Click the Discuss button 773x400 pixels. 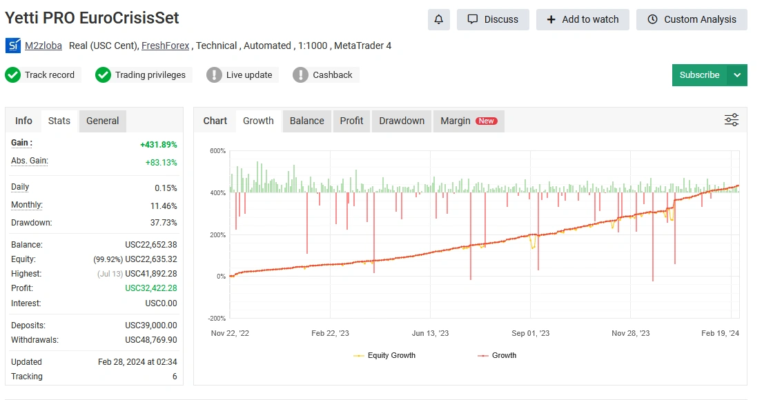(493, 19)
